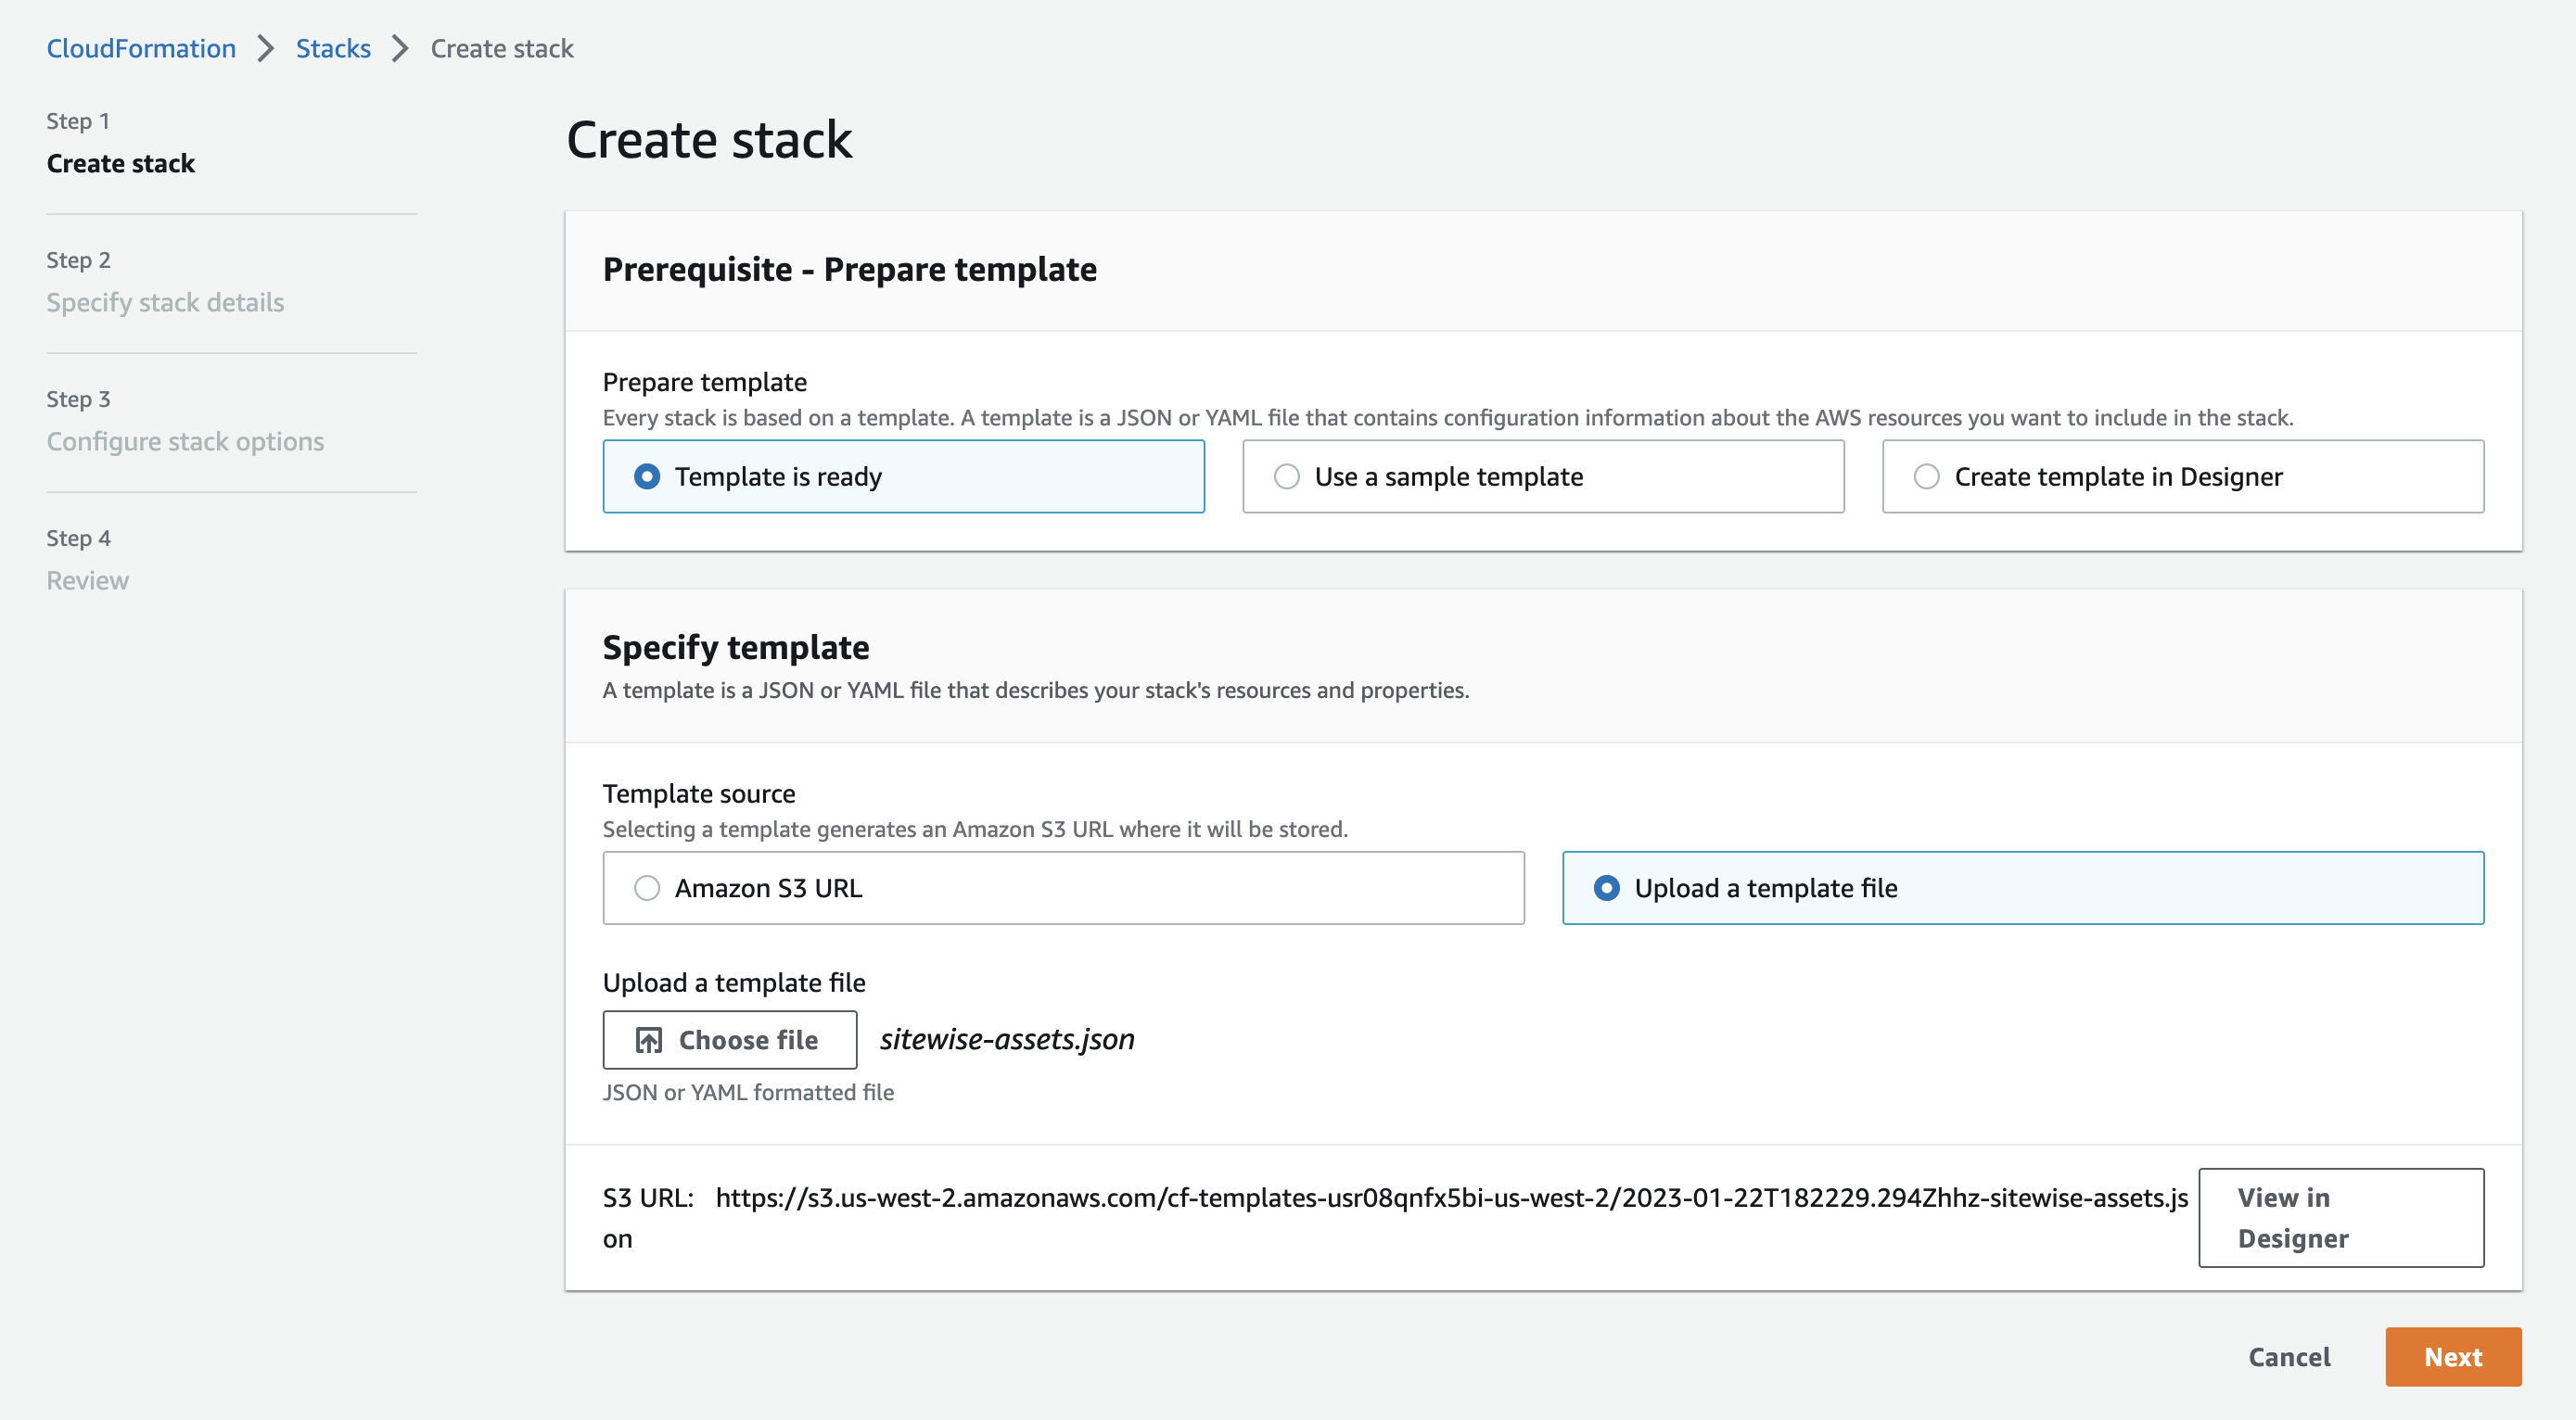The height and width of the screenshot is (1420, 2576).
Task: Choose Create template in Designer option
Action: click(1926, 476)
